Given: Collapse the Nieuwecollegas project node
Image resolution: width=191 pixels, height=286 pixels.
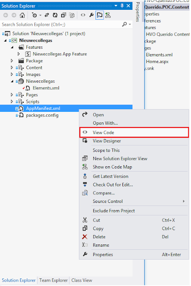Looking at the screenshot, I should pos(5,41).
